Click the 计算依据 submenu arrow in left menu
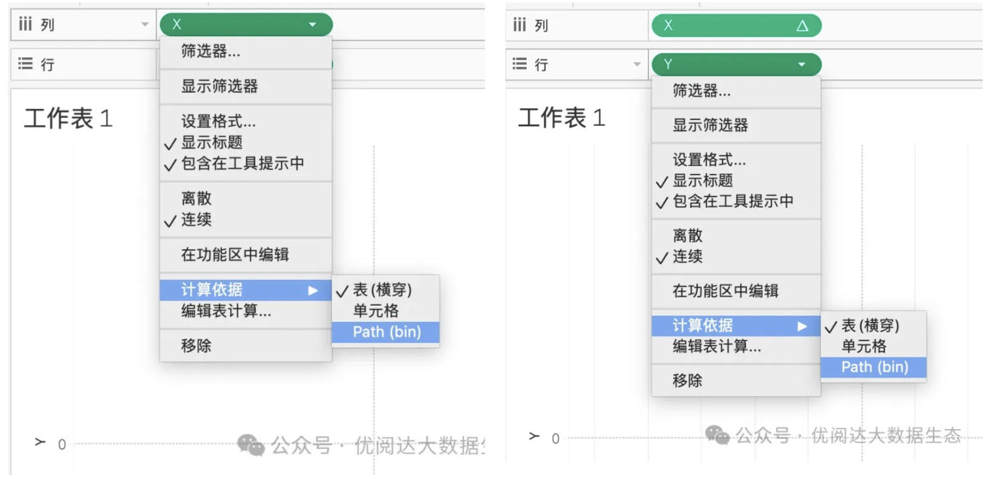 (x=313, y=290)
